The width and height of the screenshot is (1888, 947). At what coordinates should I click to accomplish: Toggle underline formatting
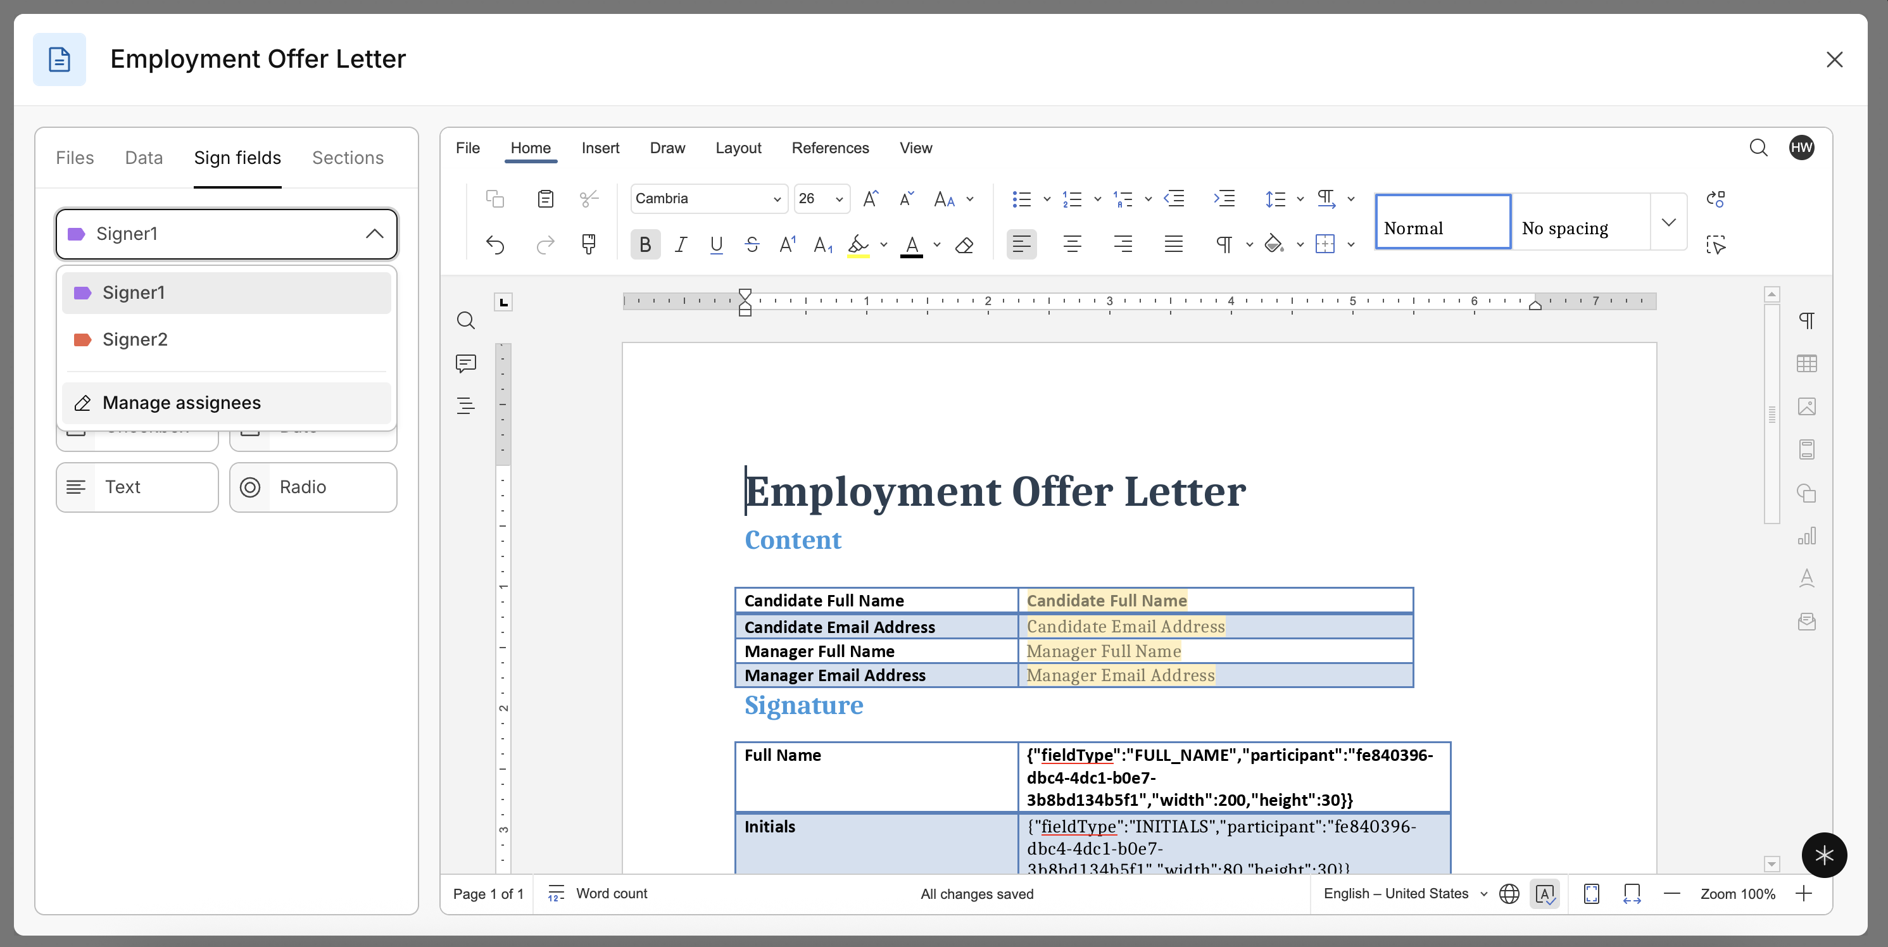(x=716, y=245)
